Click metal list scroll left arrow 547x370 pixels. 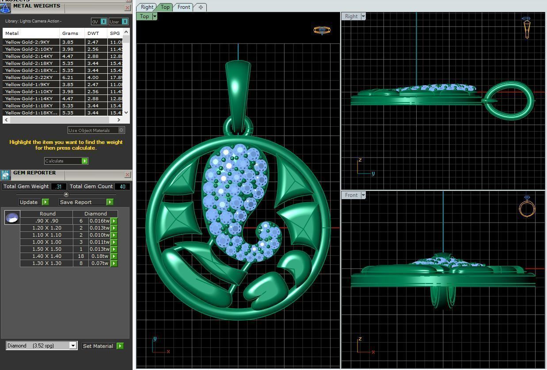point(6,120)
